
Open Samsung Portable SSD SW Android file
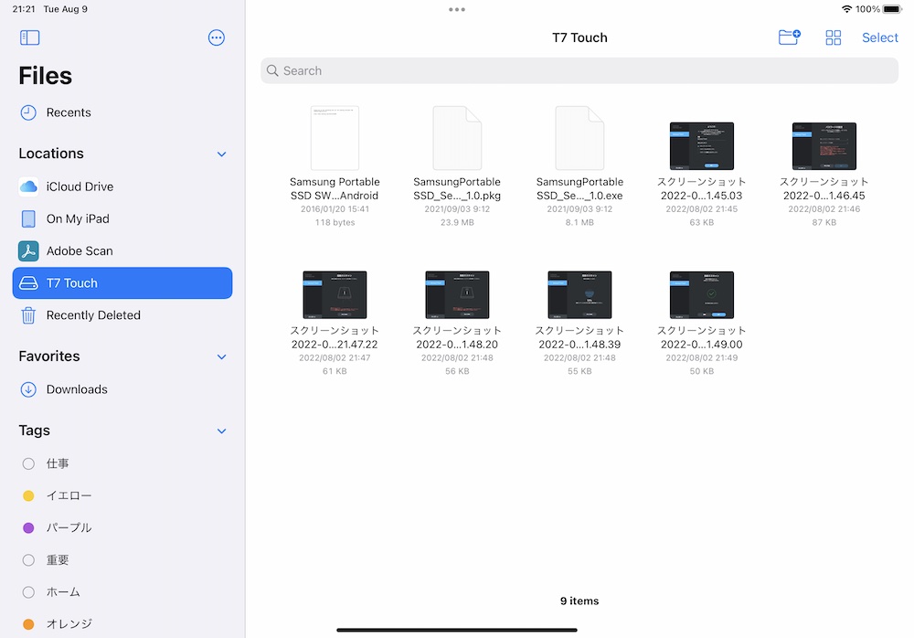point(335,138)
